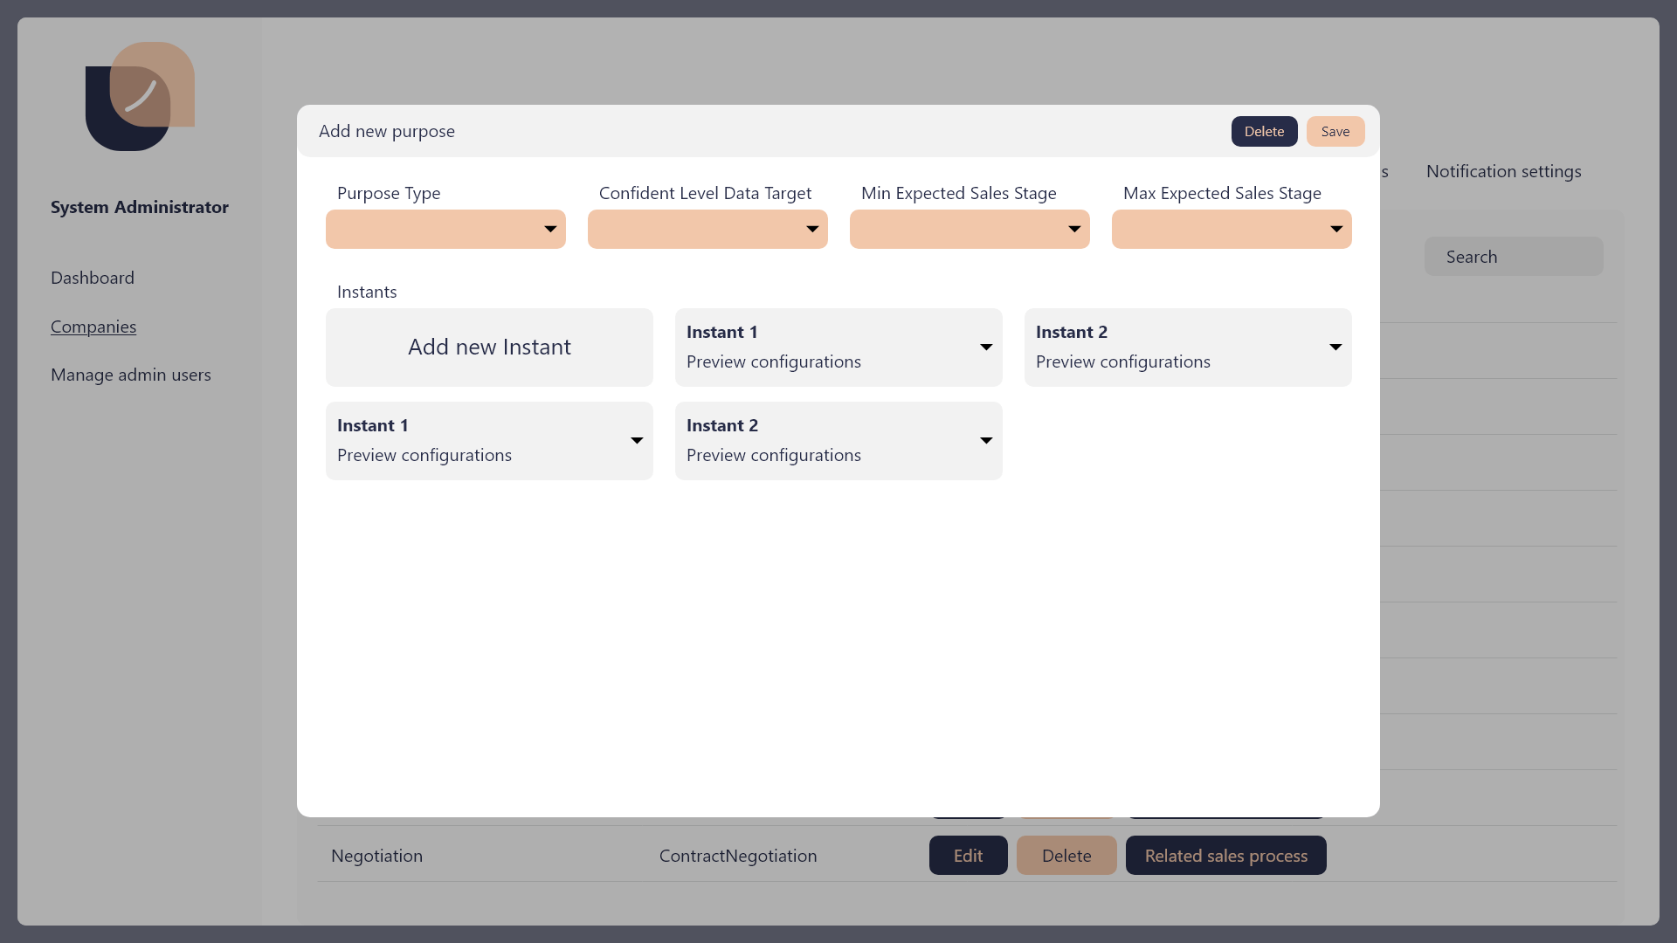Open the Purpose Type dropdown
The width and height of the screenshot is (1677, 943).
coord(445,229)
